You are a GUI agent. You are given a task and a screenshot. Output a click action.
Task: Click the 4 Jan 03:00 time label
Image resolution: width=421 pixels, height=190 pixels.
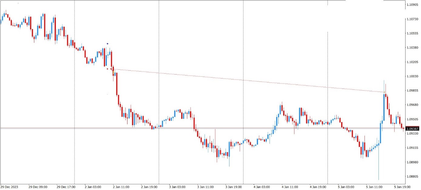click(262, 187)
